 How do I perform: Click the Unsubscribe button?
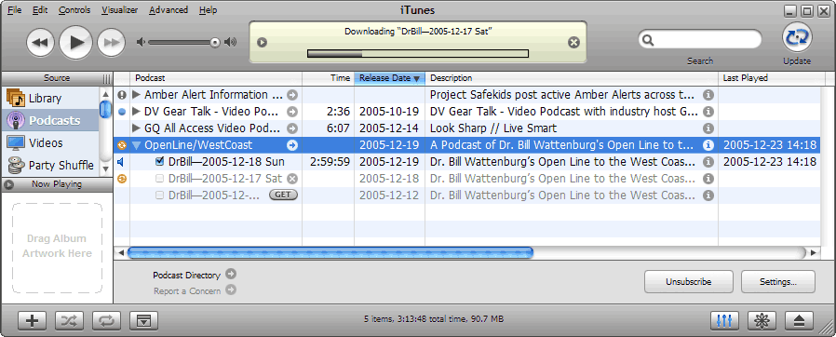(x=688, y=281)
